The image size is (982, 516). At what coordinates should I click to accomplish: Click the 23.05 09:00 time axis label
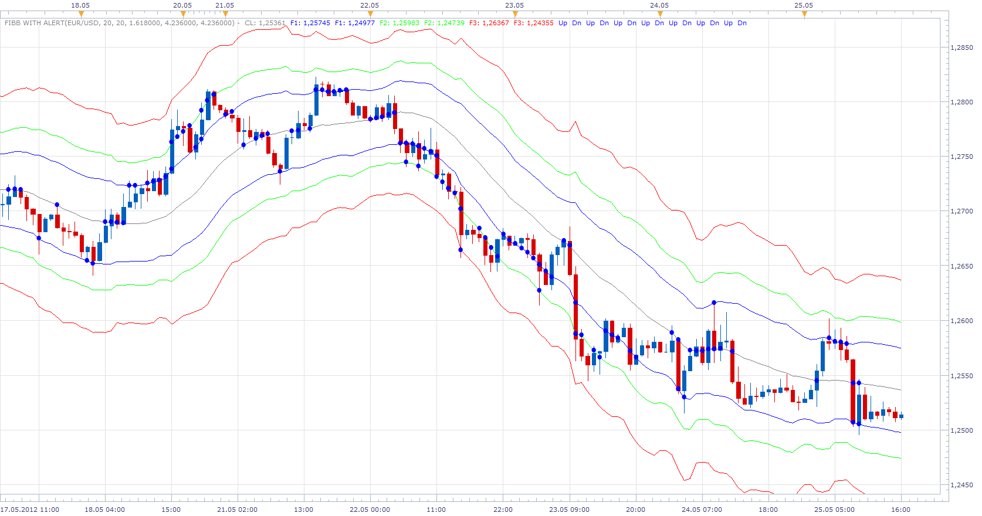click(x=570, y=510)
